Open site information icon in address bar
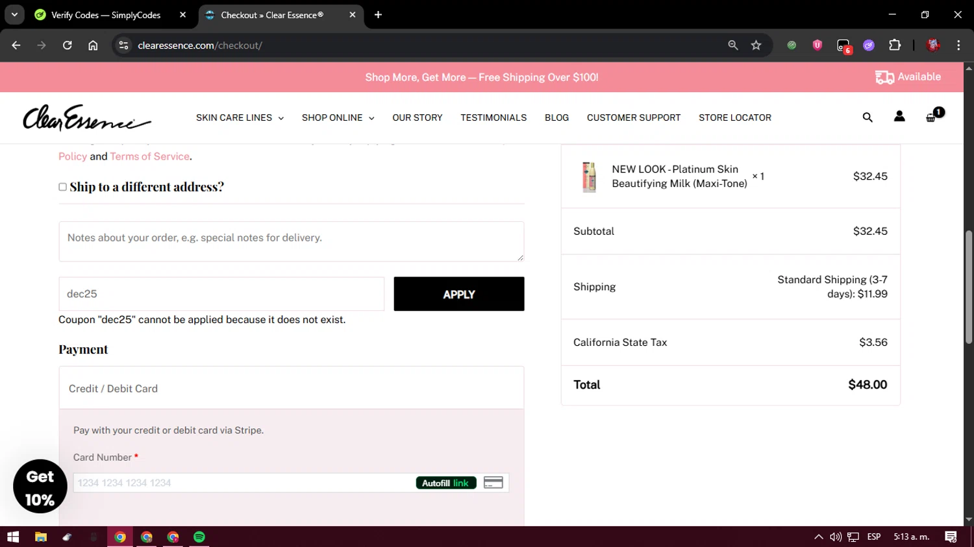This screenshot has height=547, width=974. (x=123, y=45)
